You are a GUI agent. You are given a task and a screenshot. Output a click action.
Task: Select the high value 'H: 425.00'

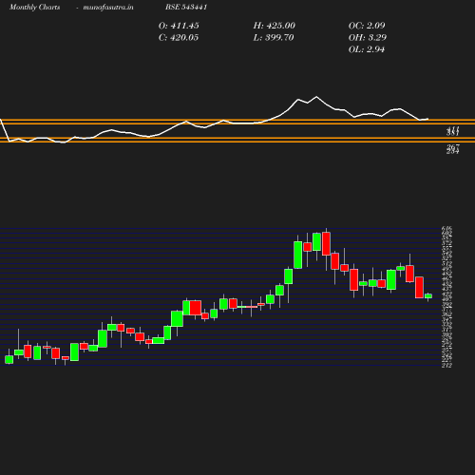275,26
